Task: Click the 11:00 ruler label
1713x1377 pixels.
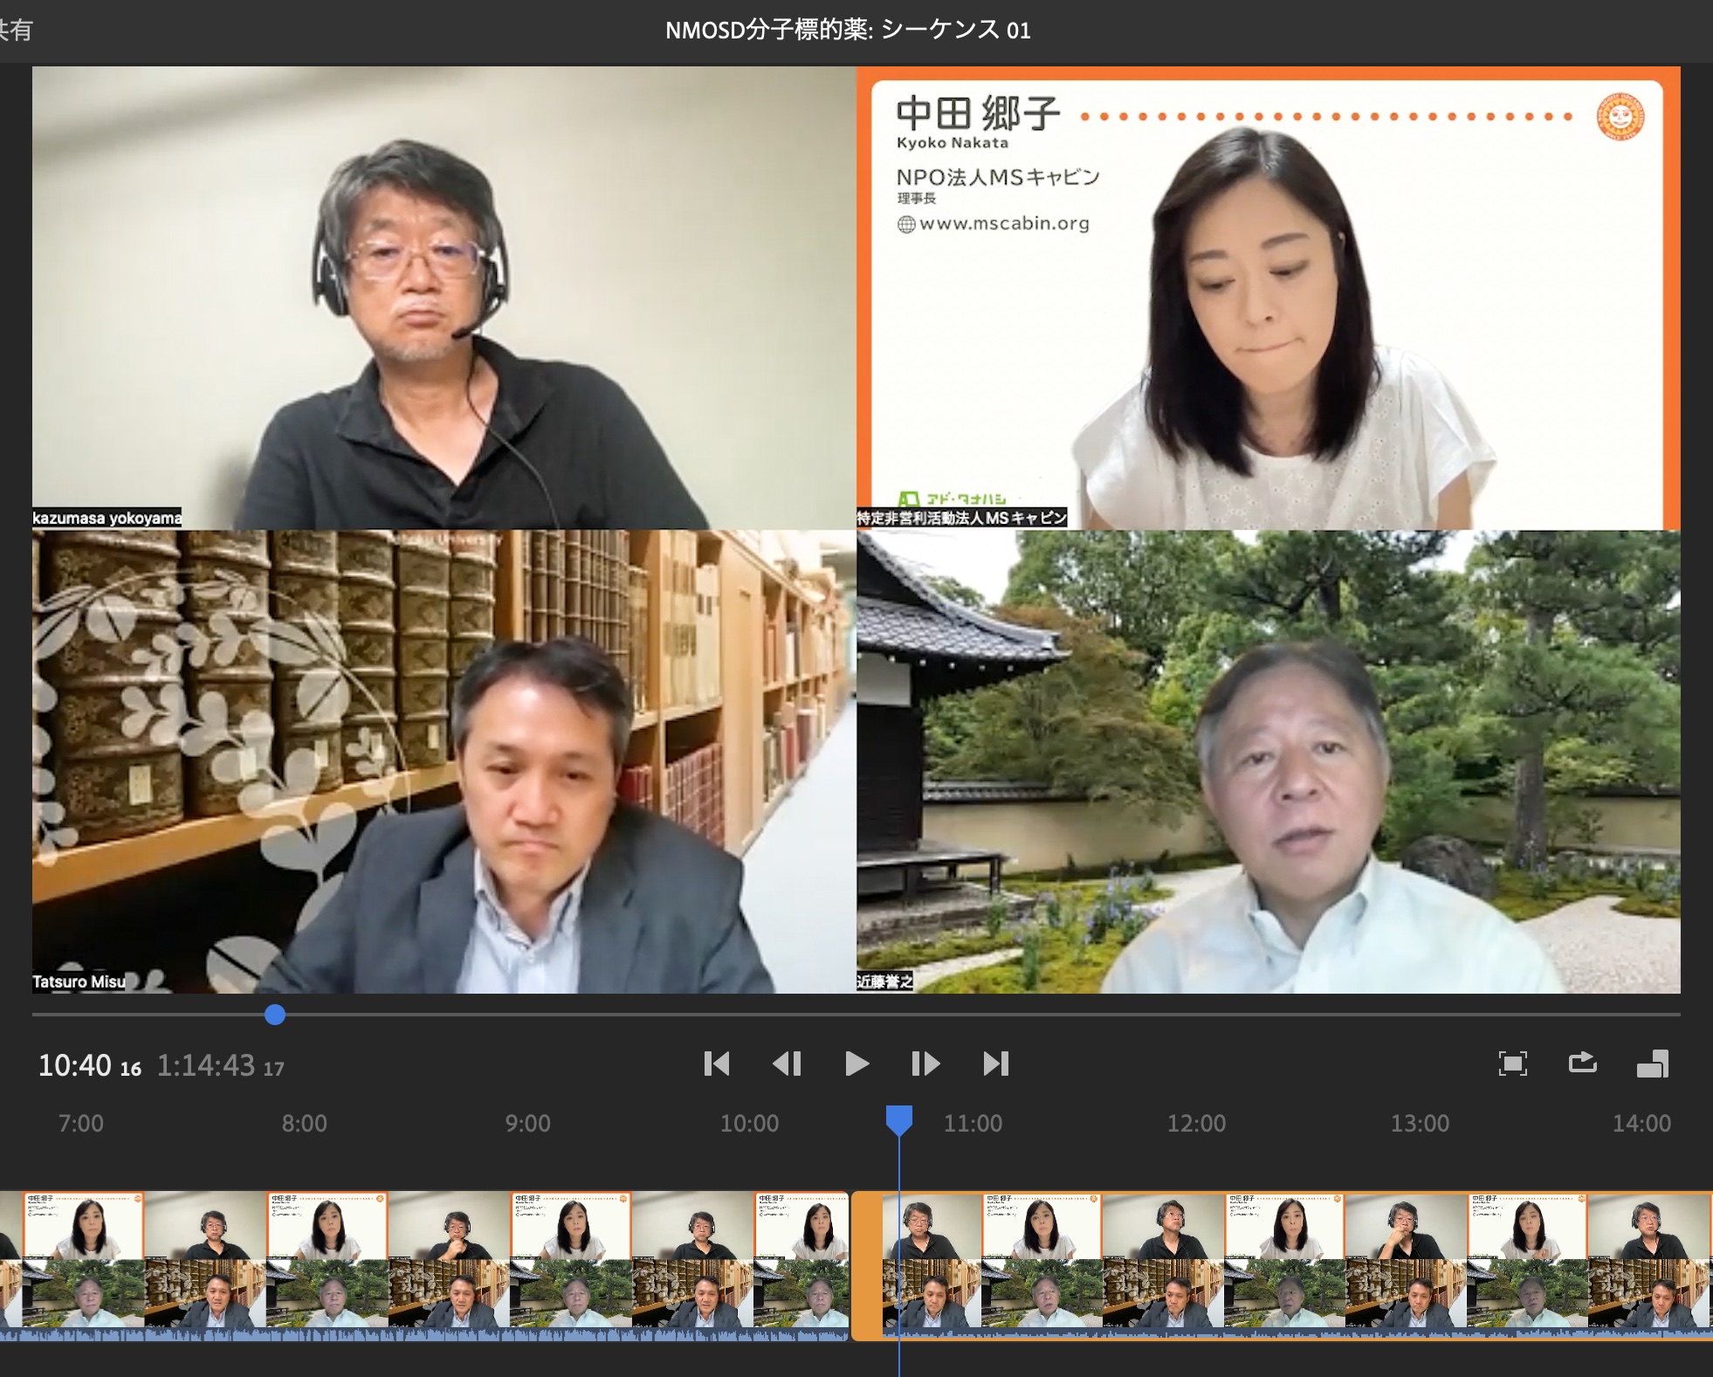Action: click(x=973, y=1123)
